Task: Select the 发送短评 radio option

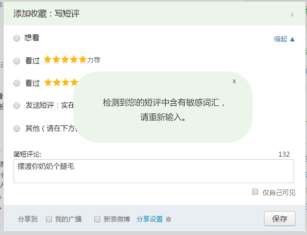Action: click(17, 106)
